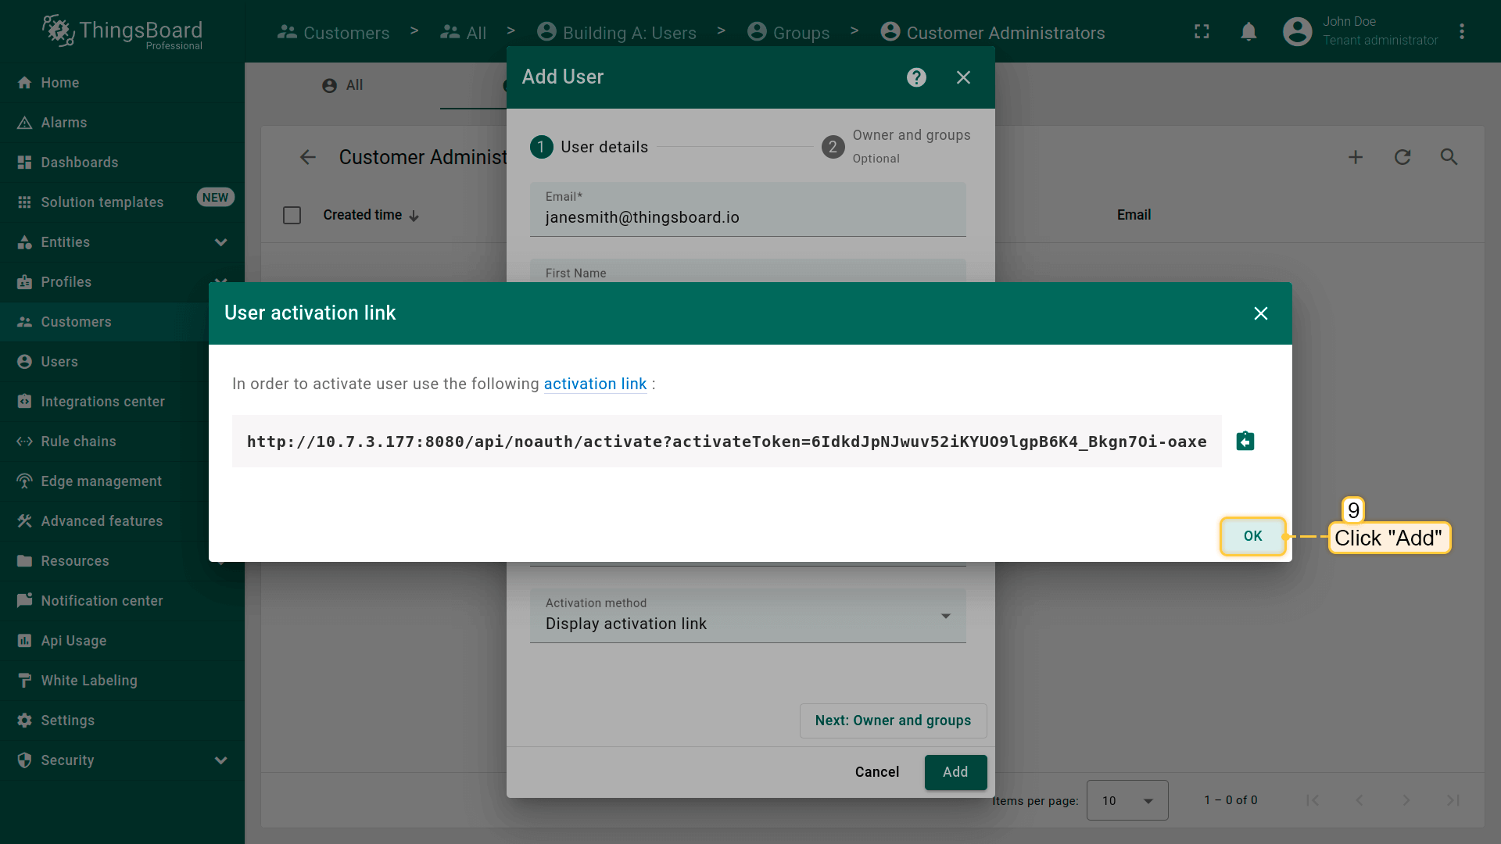Click the search icon in table toolbar

(x=1449, y=157)
